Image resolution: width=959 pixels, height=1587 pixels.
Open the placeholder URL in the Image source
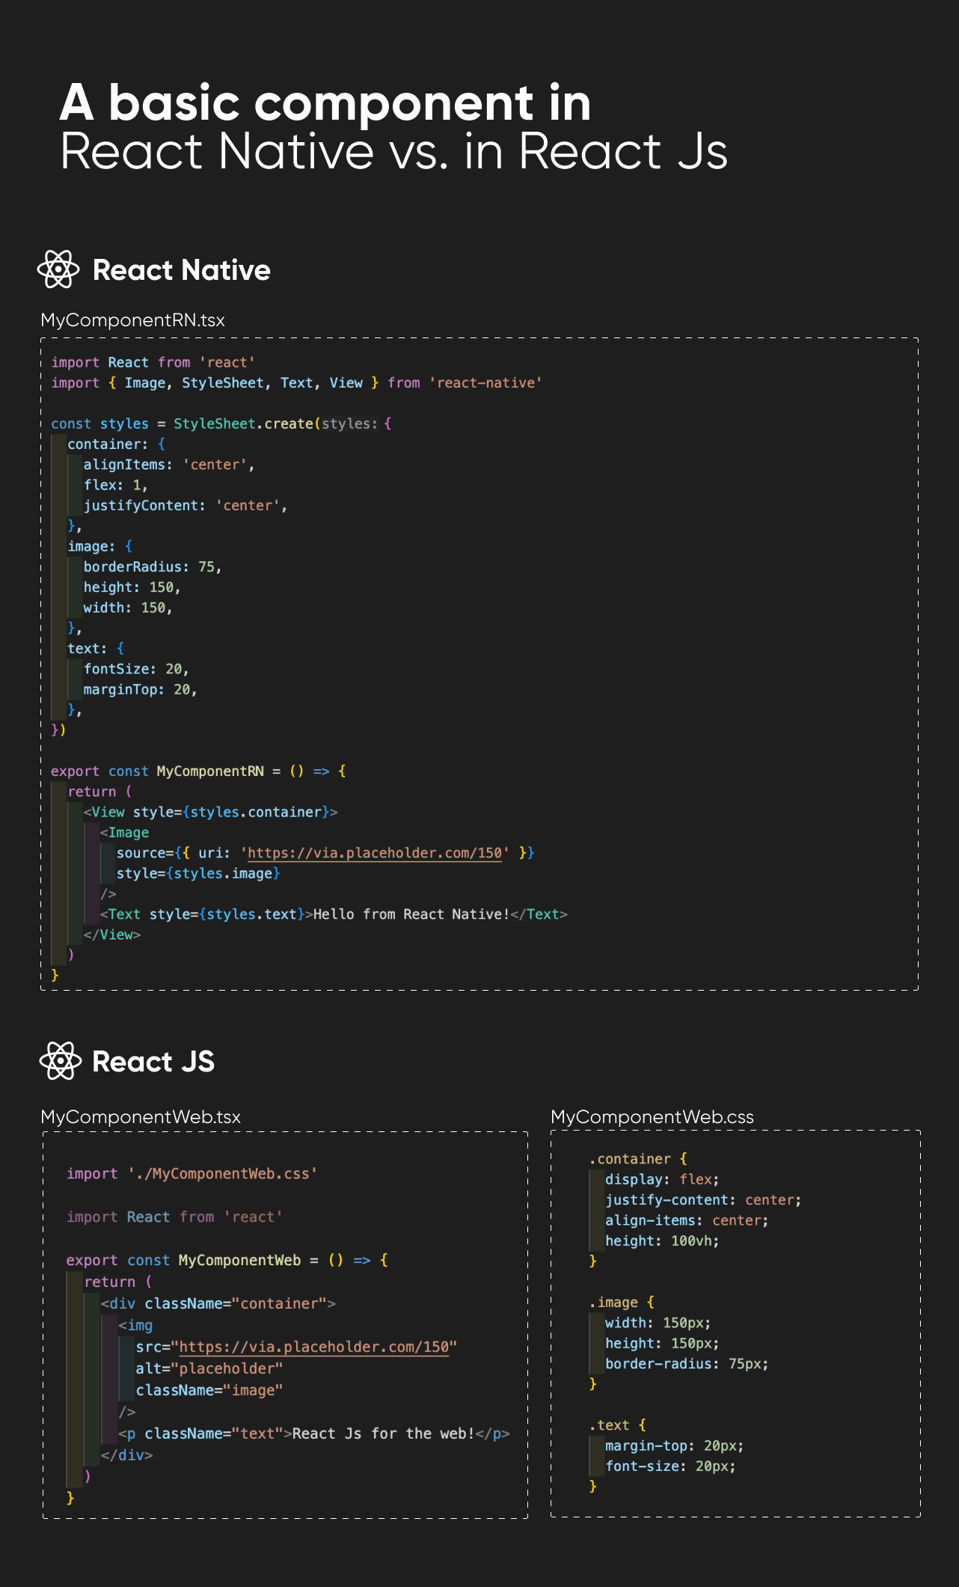(x=374, y=853)
